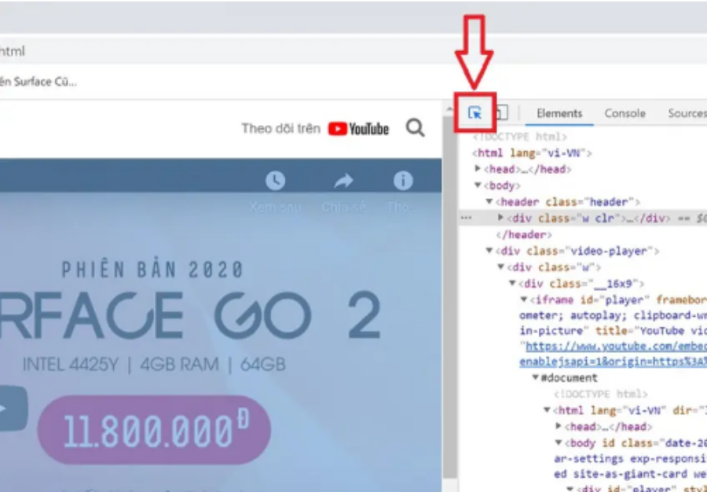Activate the inspect element picker icon

coord(474,113)
